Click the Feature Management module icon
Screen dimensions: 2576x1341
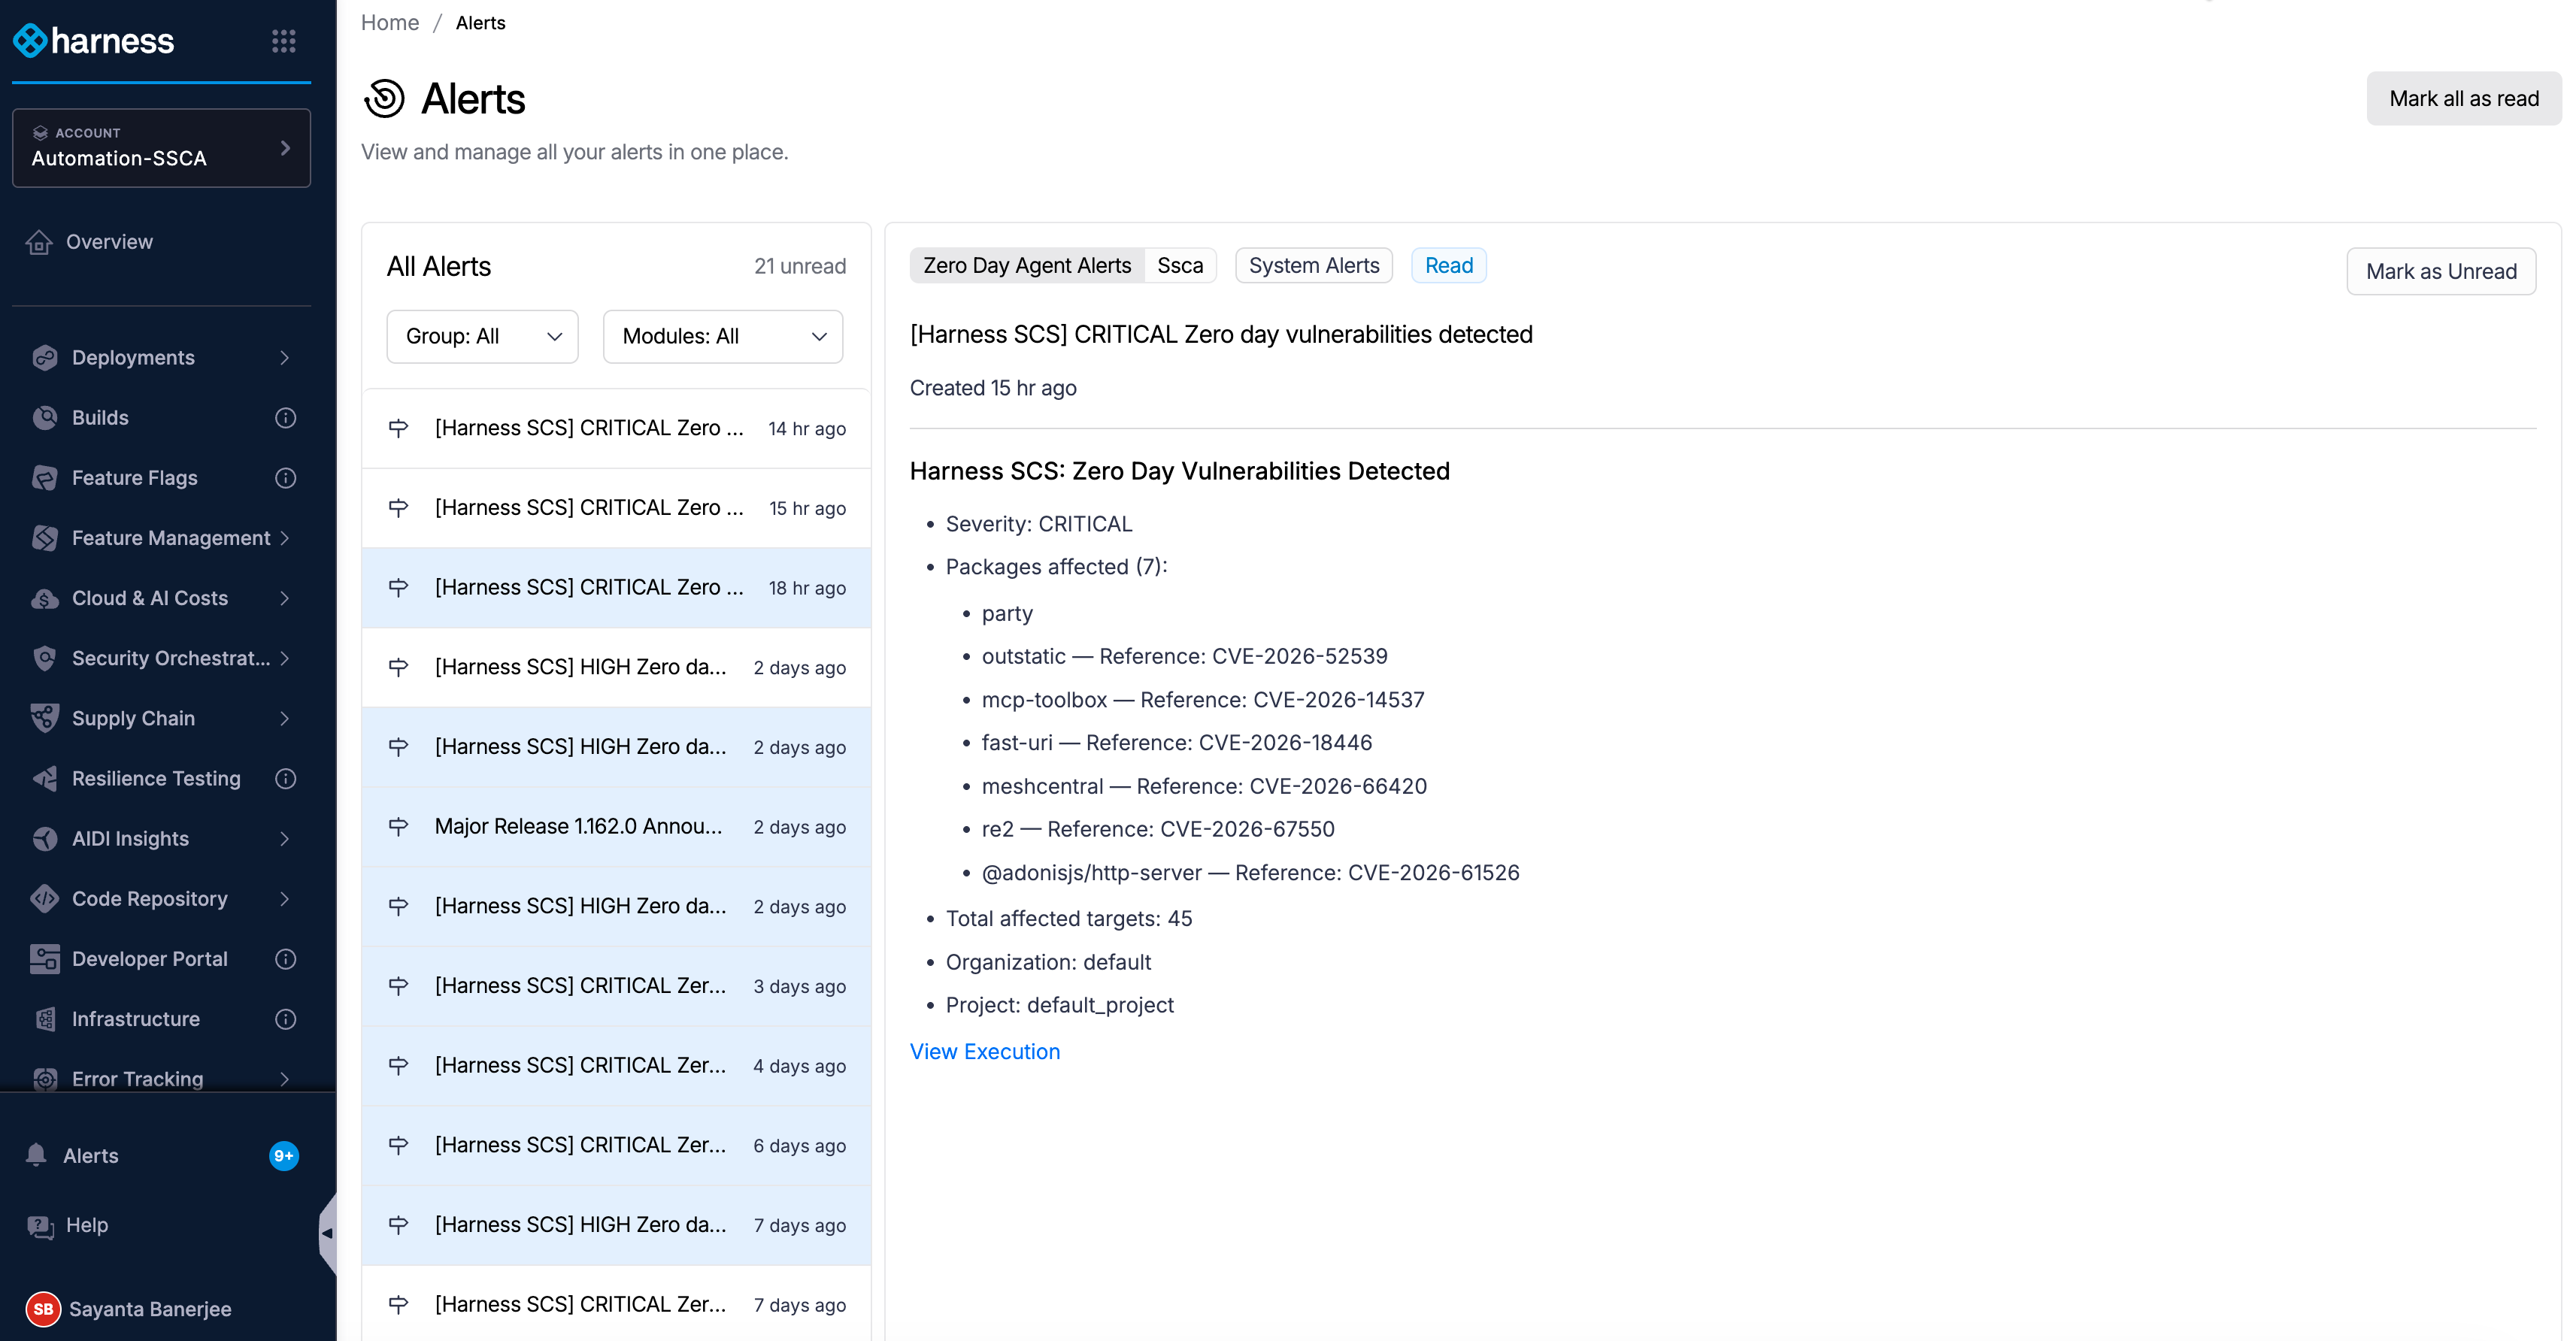point(45,538)
